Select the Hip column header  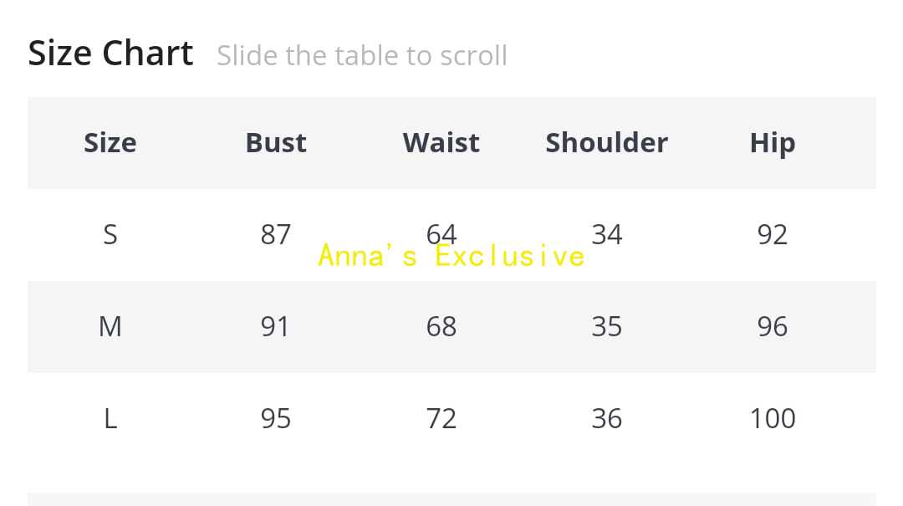click(x=772, y=143)
